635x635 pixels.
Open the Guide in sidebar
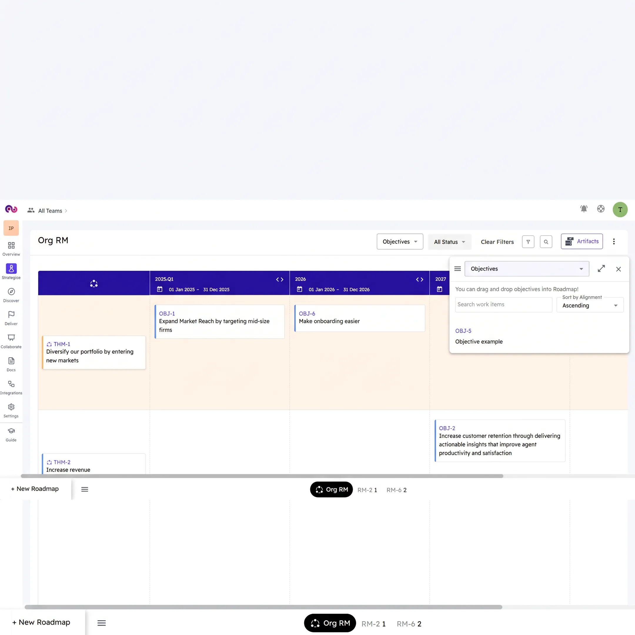tap(11, 435)
